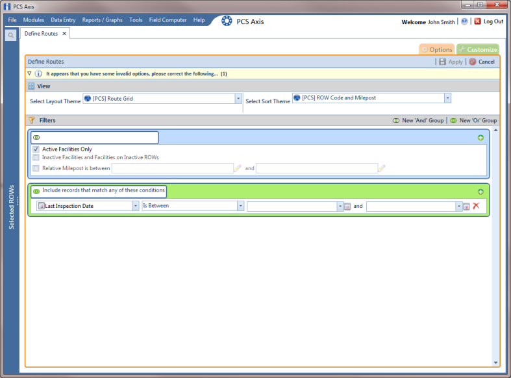Click scrollbar up arrow in filters panel
The width and height of the screenshot is (511, 378).
tap(495, 130)
